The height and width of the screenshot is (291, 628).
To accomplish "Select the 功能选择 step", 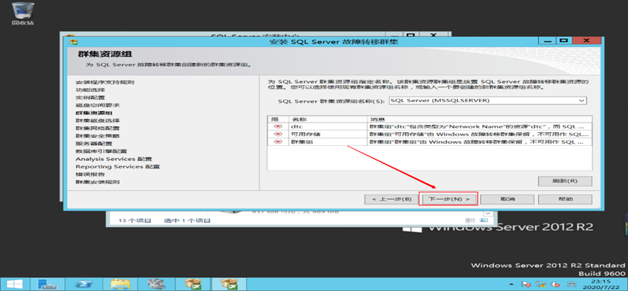I will click(x=91, y=90).
